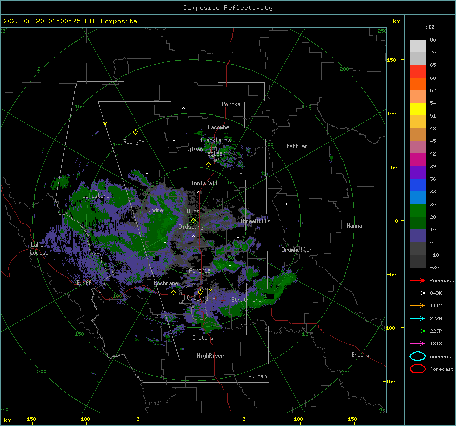Click the 30 dBZ light blue swatch

tap(417, 198)
